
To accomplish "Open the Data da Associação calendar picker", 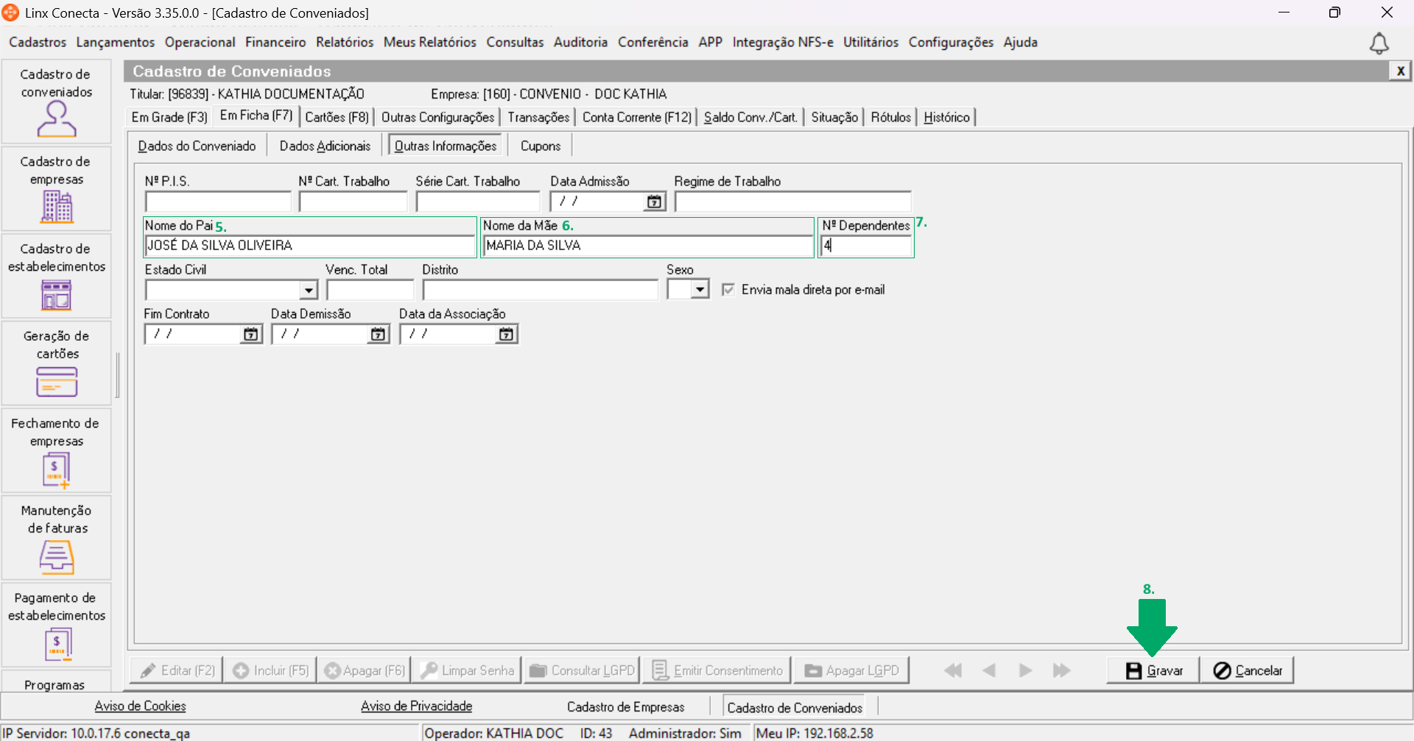I will point(506,334).
